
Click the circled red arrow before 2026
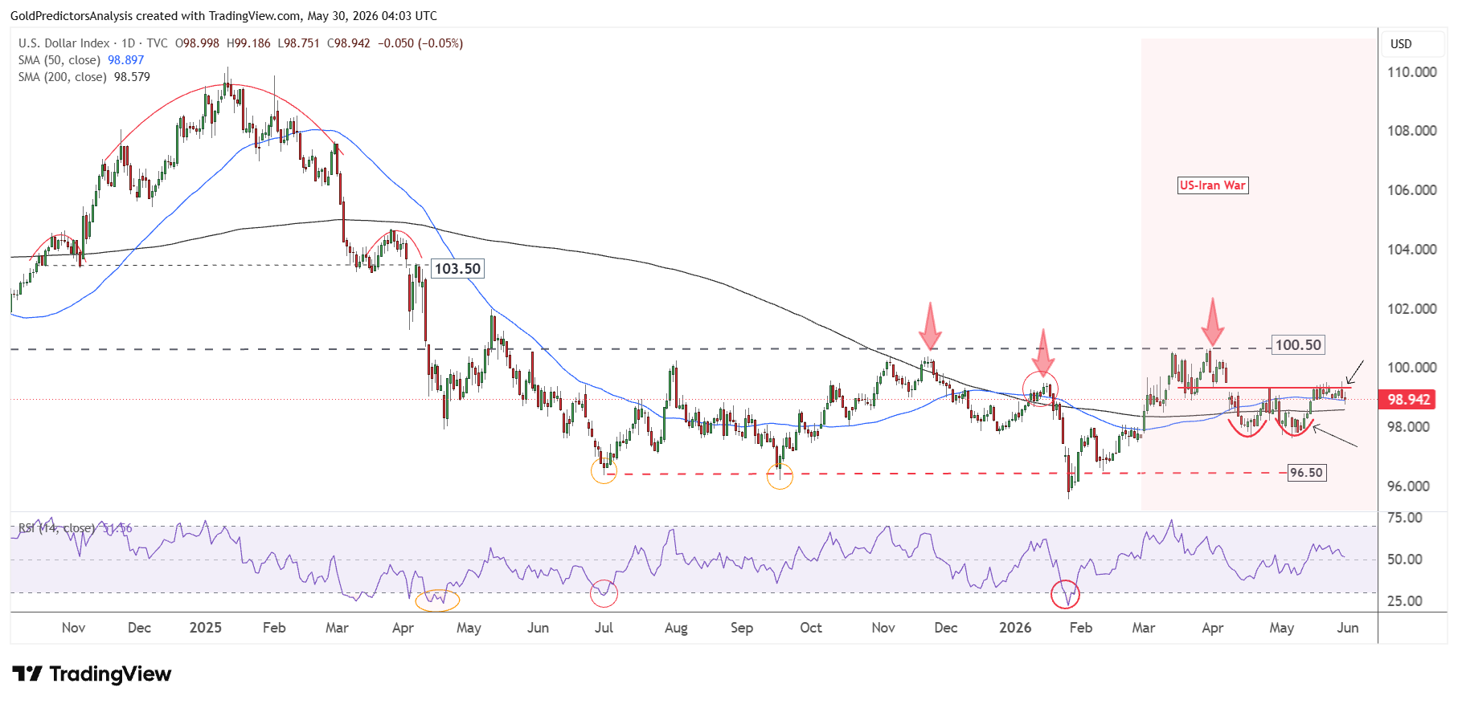[1042, 353]
